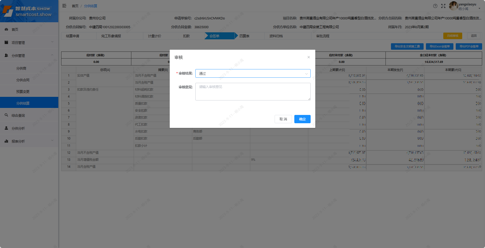Open help via the question mark icon
485x248 pixels.
point(435,6)
